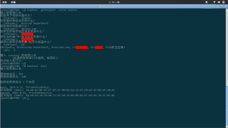Click the line '密钥库类型: JKS'
The image size is (228, 128).
point(12,74)
